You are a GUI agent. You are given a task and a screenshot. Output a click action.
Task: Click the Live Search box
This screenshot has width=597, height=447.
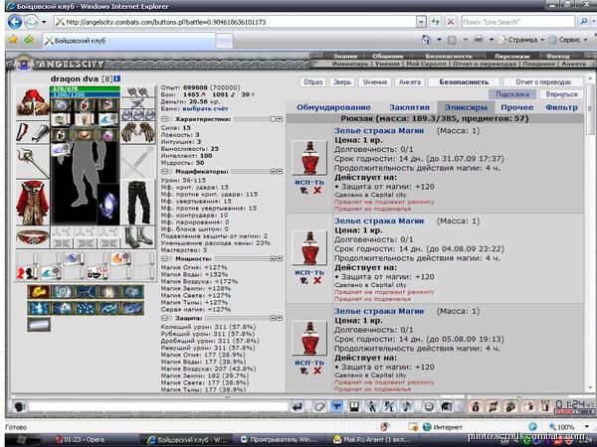pyautogui.click(x=517, y=22)
